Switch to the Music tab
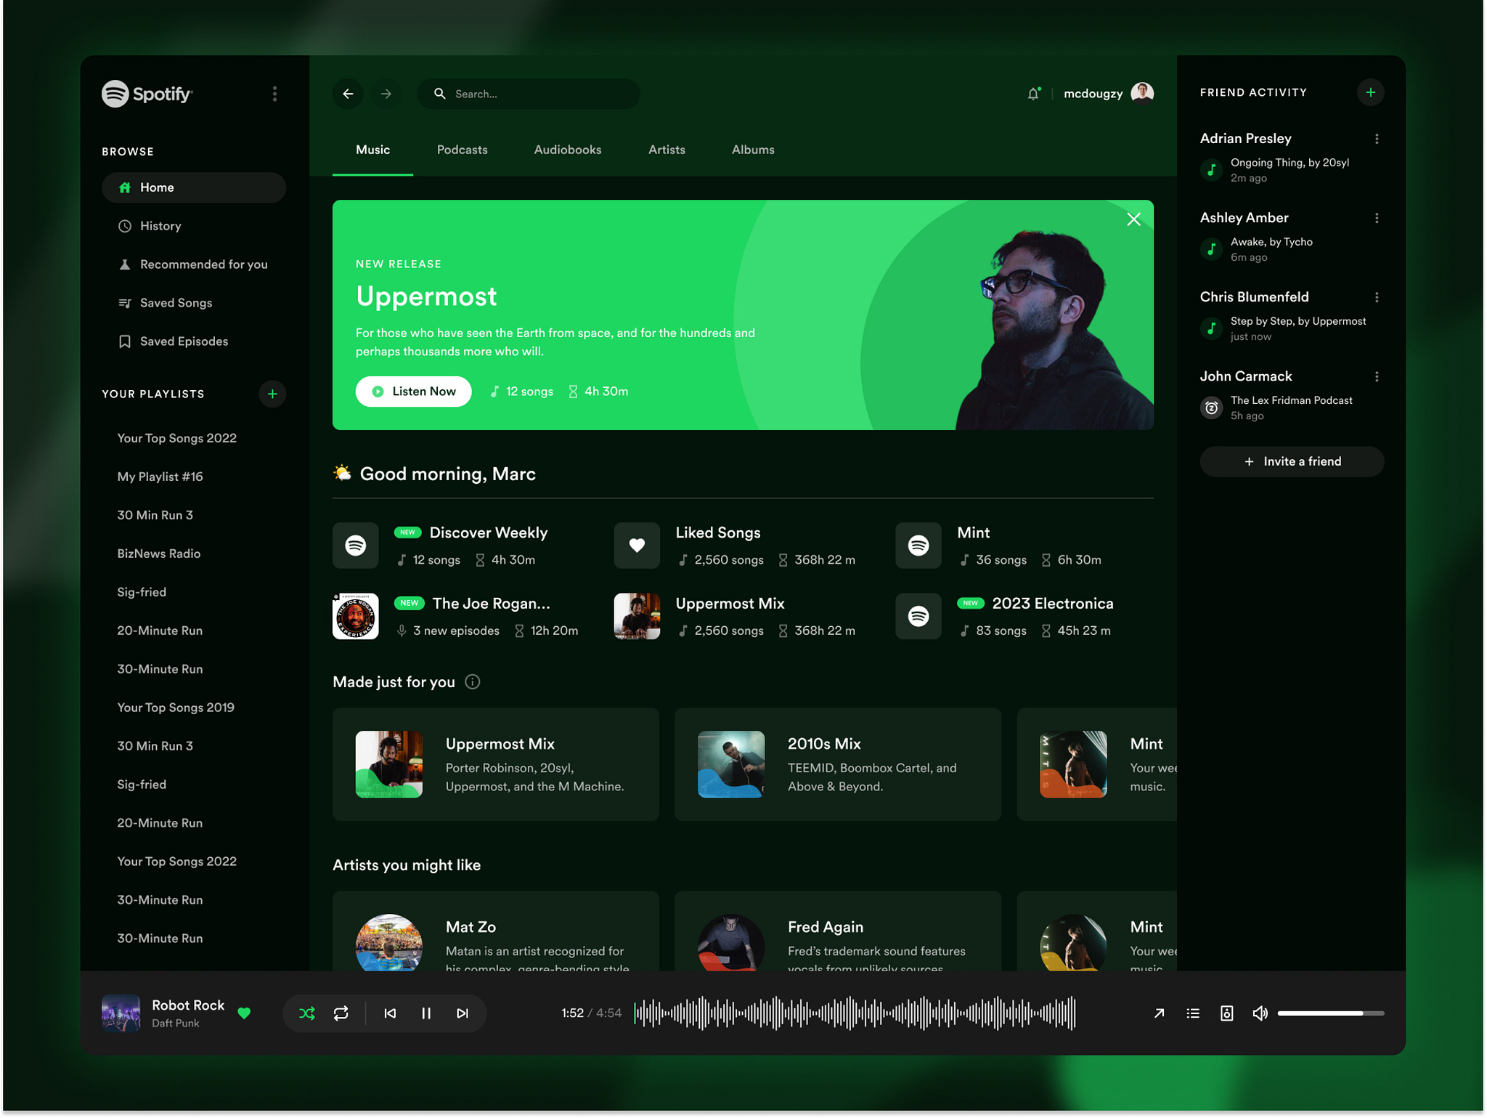Screen dimensions: 1487x1118 tap(373, 150)
